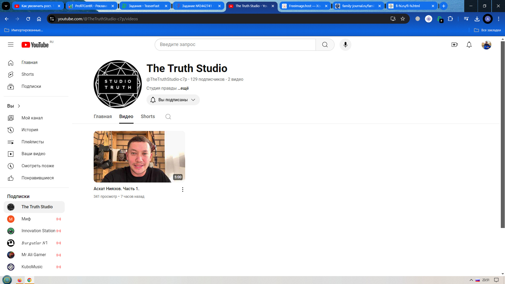Show hidden system tray icons
Viewport: 505px width, 284px height.
[471, 280]
